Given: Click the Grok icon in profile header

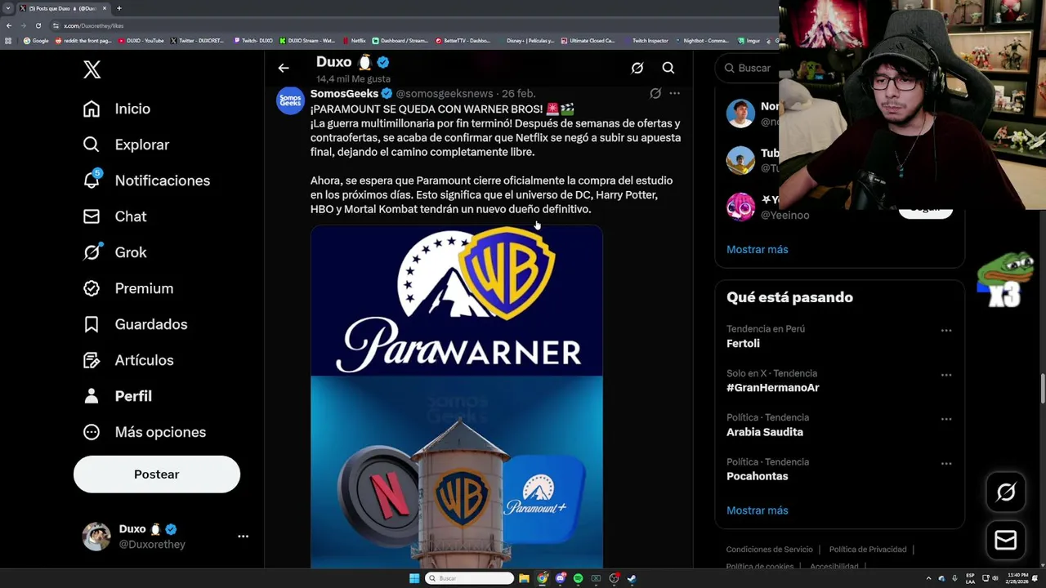Looking at the screenshot, I should pos(637,69).
